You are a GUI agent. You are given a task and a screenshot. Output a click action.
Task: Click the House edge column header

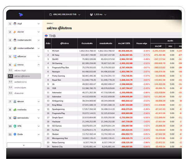(142, 43)
